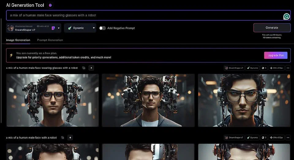Click image count badge of second generation

(x=264, y=138)
